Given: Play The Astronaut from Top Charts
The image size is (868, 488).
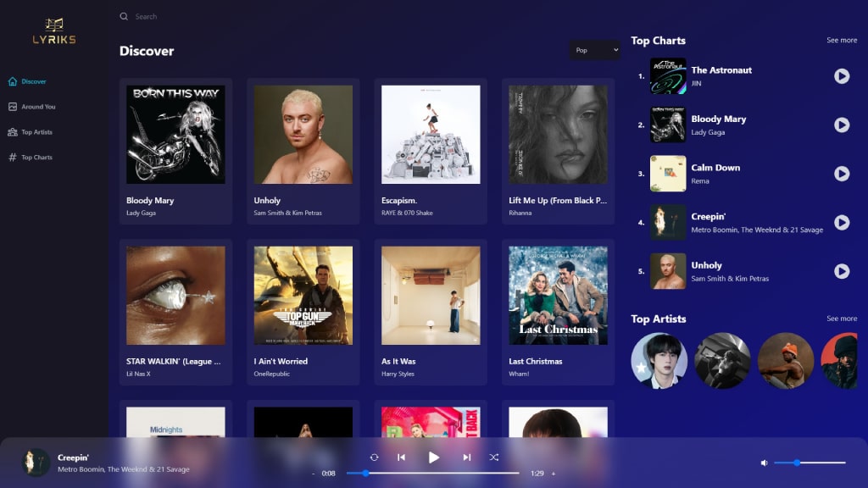Looking at the screenshot, I should [x=842, y=75].
